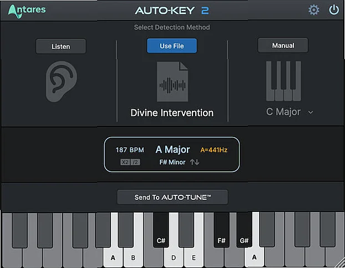Click the 187 BPM tempo readout

point(130,150)
